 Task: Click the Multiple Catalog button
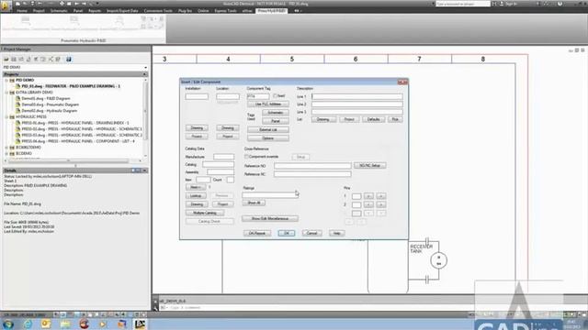pos(205,213)
